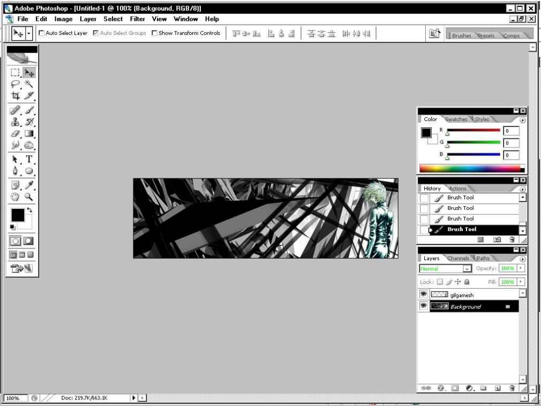Select the Move tool in toolbox
541x406 pixels.
click(29, 72)
